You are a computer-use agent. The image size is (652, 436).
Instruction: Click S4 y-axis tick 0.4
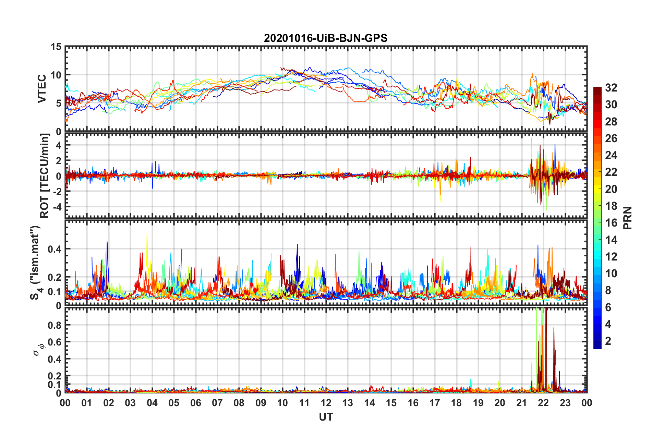(55, 249)
